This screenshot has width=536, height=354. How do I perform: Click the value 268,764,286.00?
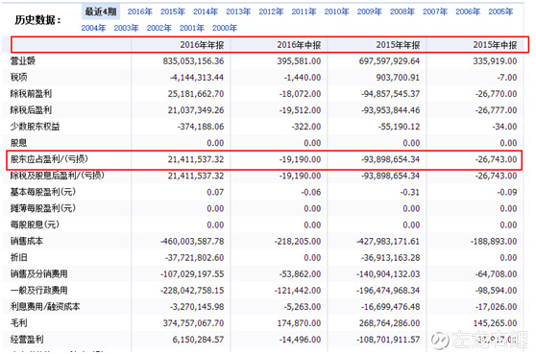[389, 323]
